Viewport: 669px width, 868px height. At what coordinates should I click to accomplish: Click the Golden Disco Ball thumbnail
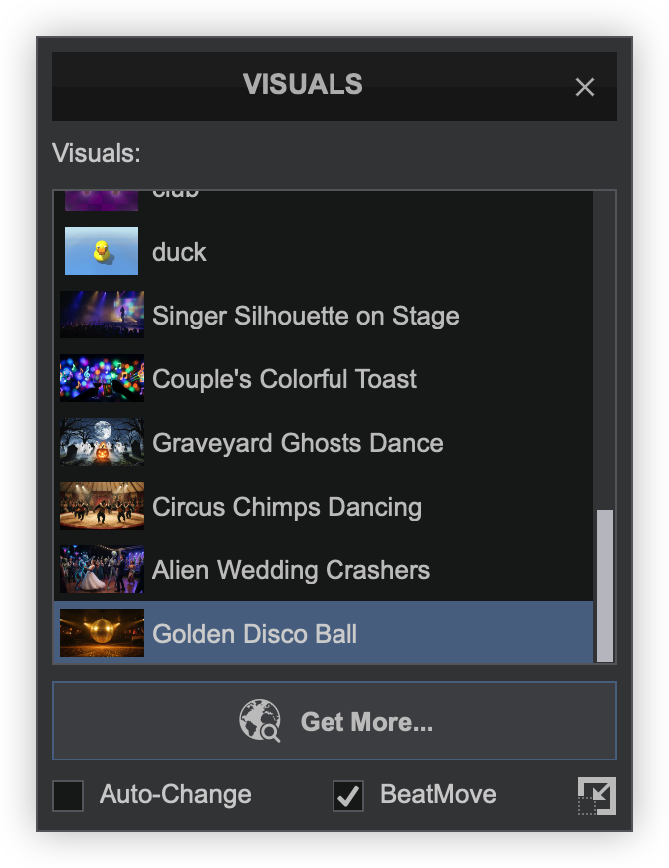coord(102,633)
